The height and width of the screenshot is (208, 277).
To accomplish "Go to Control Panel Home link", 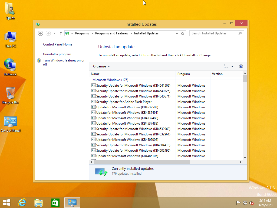I will [58, 44].
